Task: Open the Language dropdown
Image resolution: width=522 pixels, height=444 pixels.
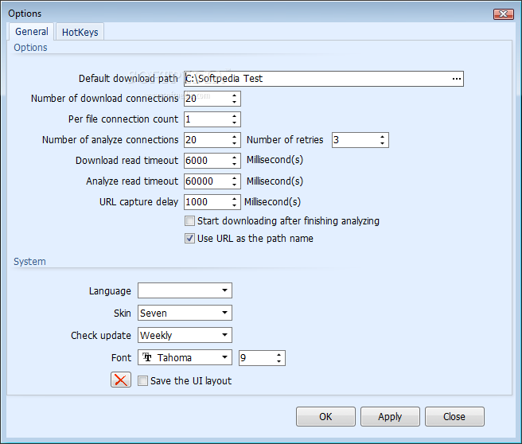Action: tap(185, 290)
